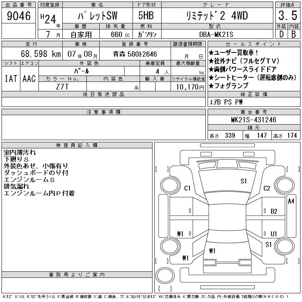Click the B2 damage mark on diagram
302x302 pixels.
[x=274, y=211]
